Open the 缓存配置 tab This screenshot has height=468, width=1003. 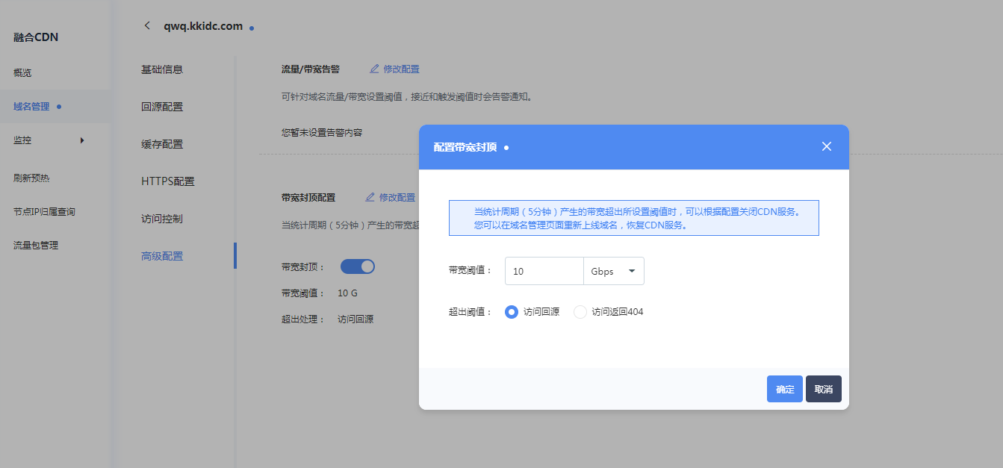(x=162, y=144)
